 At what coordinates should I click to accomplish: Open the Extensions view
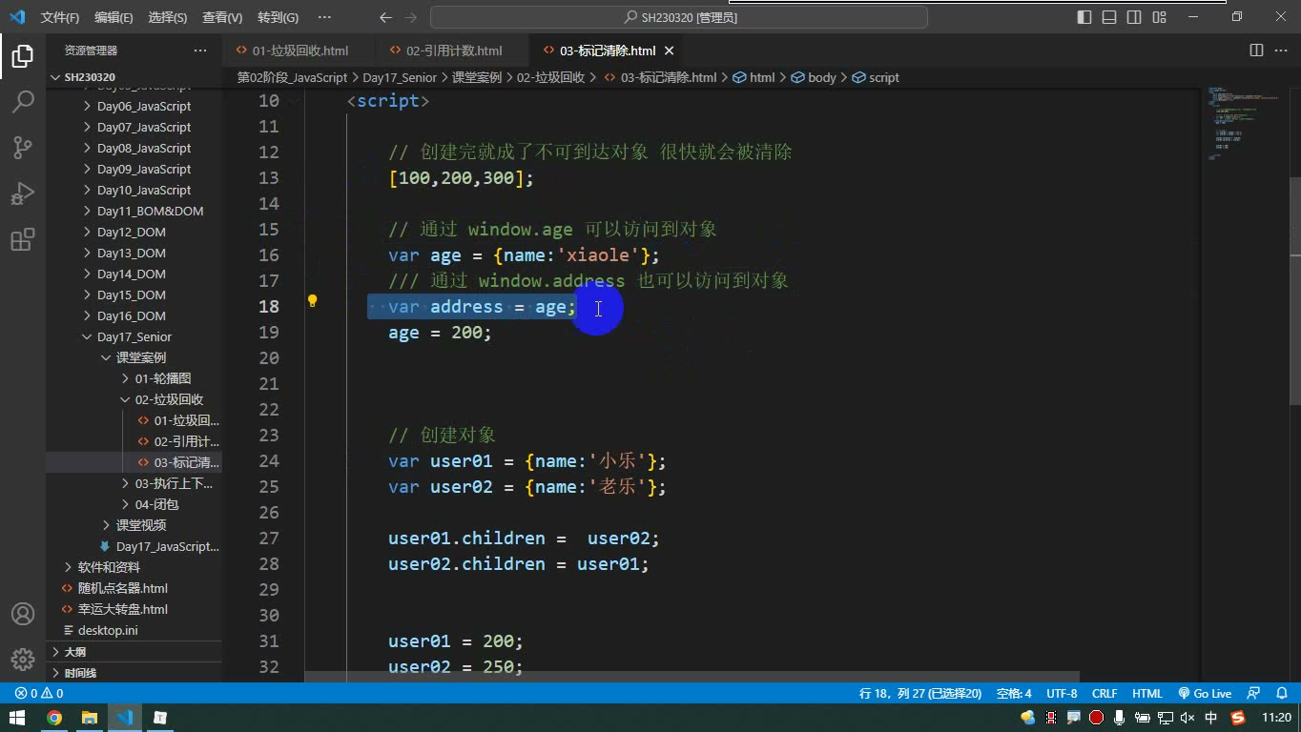pyautogui.click(x=23, y=238)
